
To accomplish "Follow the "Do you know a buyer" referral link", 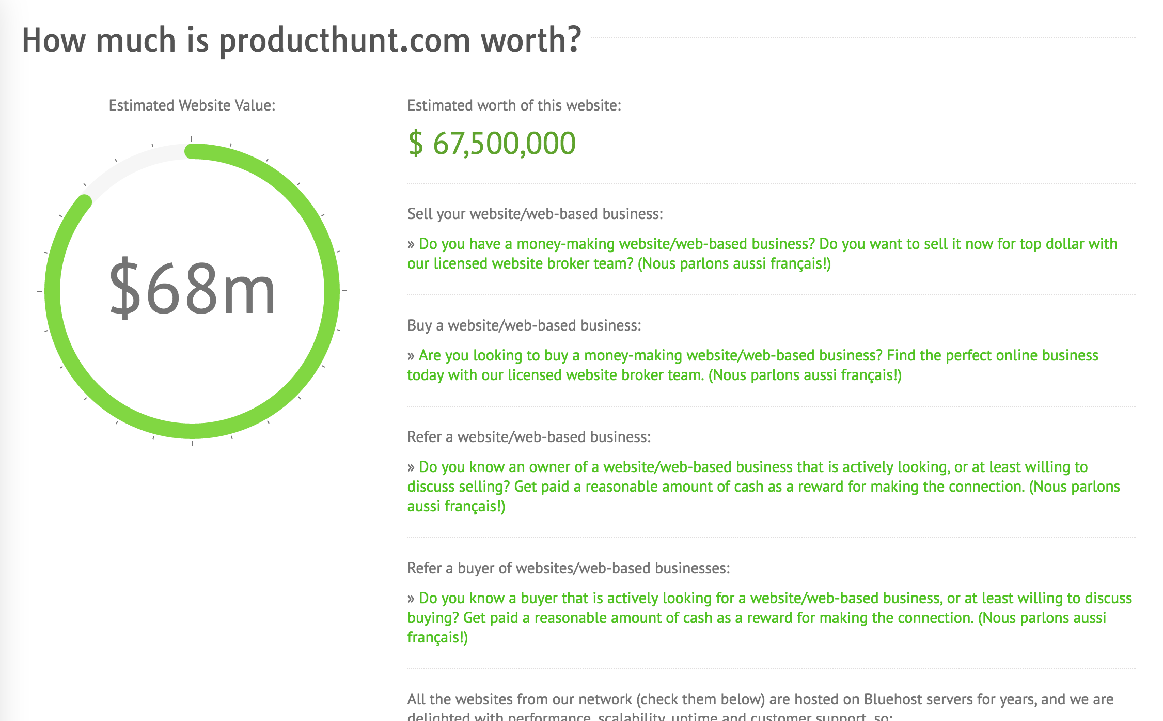I will click(x=769, y=618).
